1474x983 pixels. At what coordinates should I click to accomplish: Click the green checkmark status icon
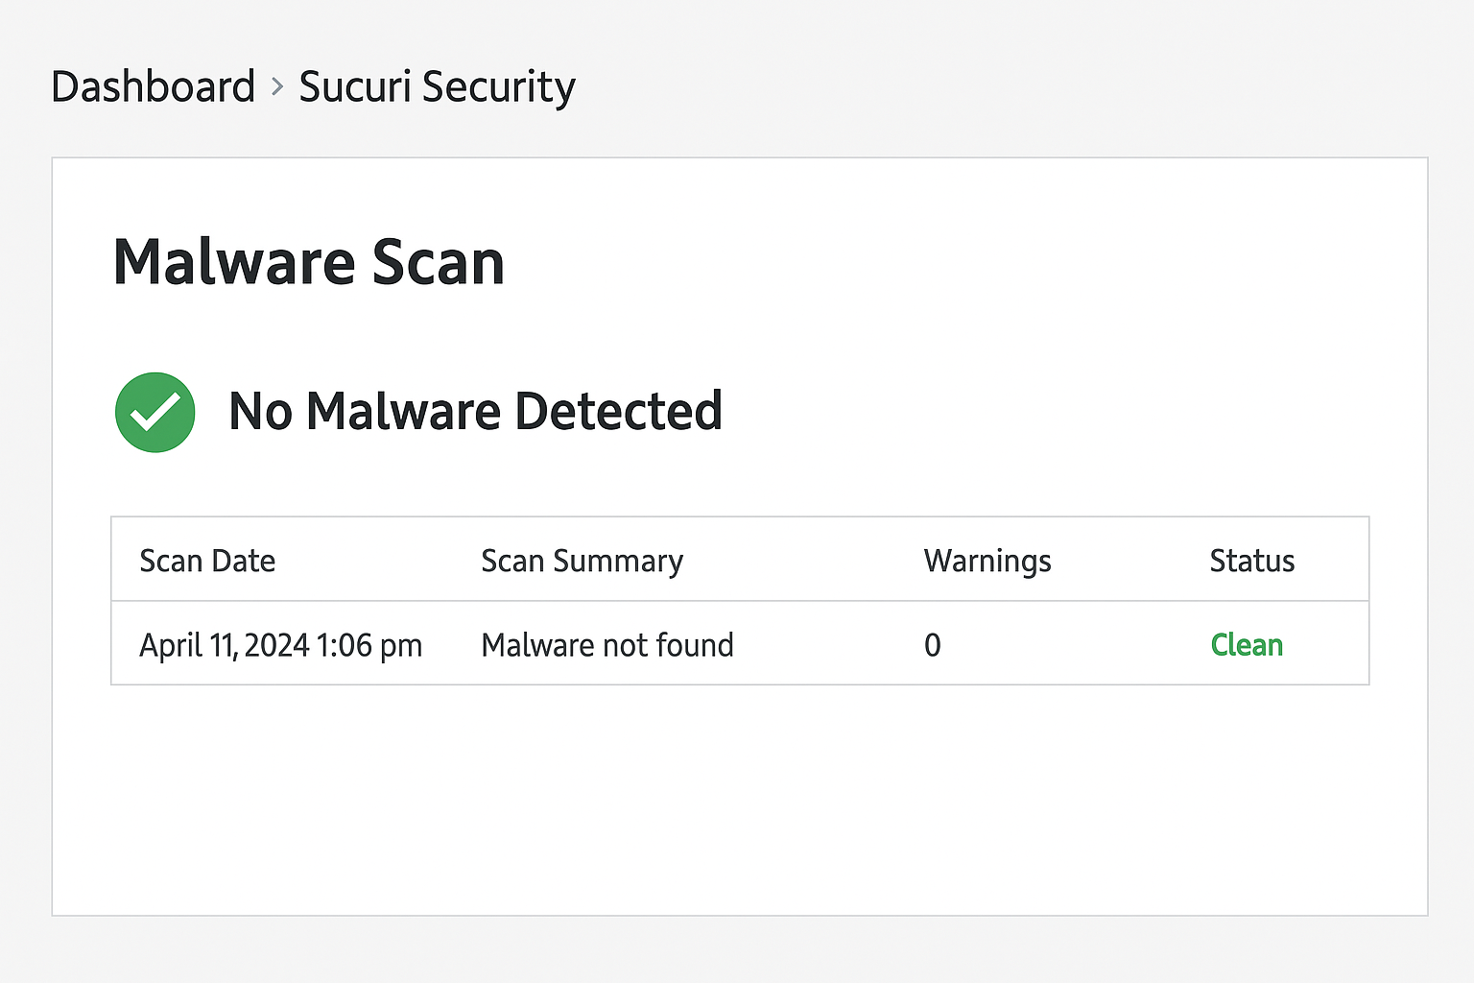pyautogui.click(x=155, y=412)
